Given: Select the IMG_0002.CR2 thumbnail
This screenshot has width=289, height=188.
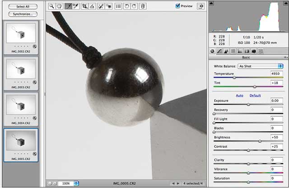Looking at the screenshot, I should click(x=21, y=37).
